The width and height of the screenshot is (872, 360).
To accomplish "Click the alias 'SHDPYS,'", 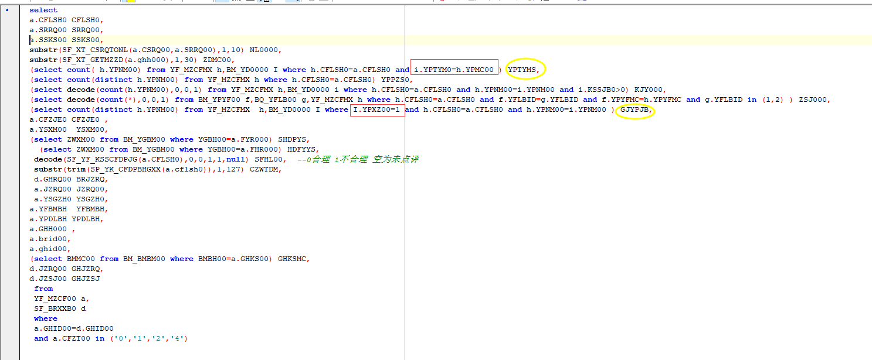I will click(x=294, y=139).
